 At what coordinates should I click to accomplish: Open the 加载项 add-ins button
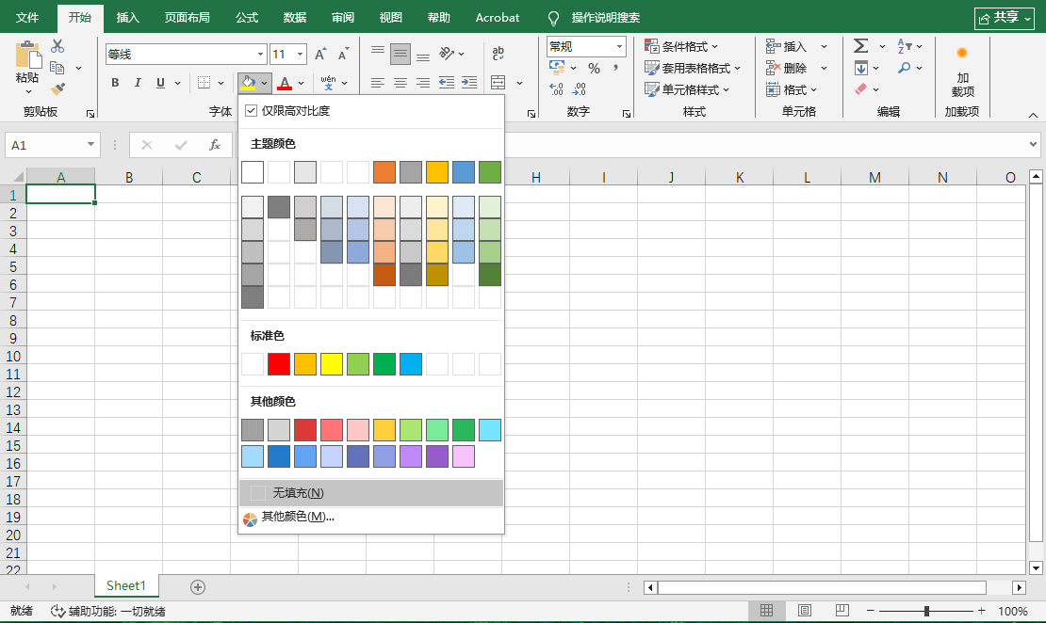click(962, 72)
